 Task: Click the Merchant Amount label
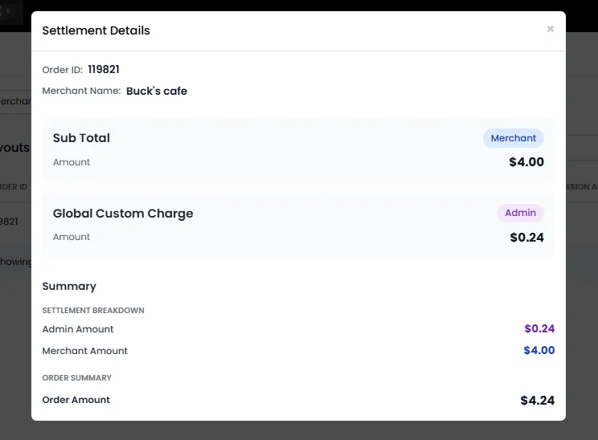(x=84, y=351)
